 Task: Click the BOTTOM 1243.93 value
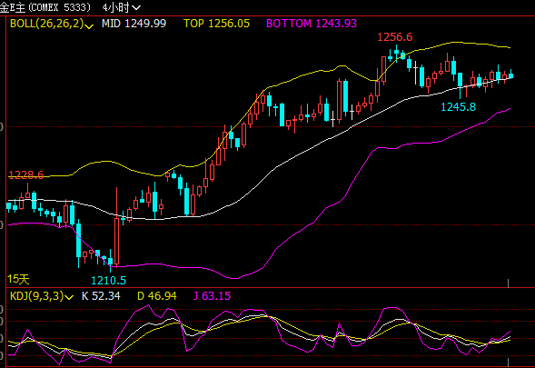pos(312,24)
